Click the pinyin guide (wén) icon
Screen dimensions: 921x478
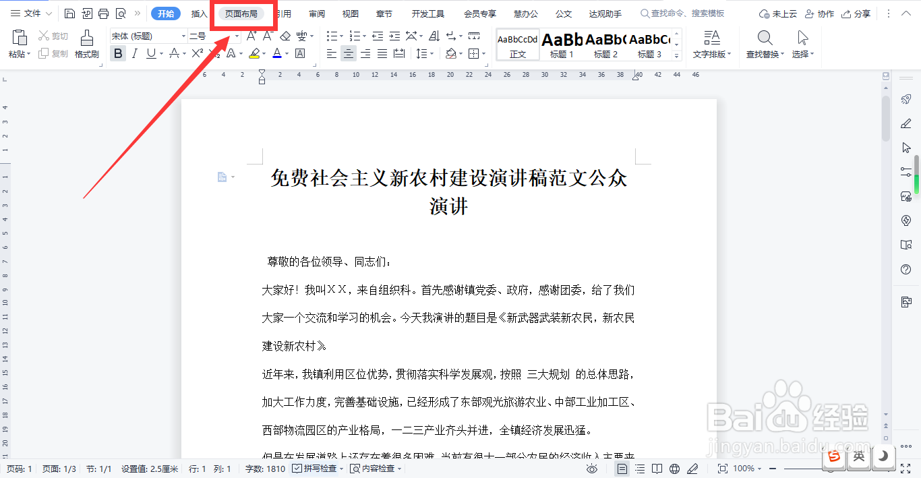coord(302,37)
